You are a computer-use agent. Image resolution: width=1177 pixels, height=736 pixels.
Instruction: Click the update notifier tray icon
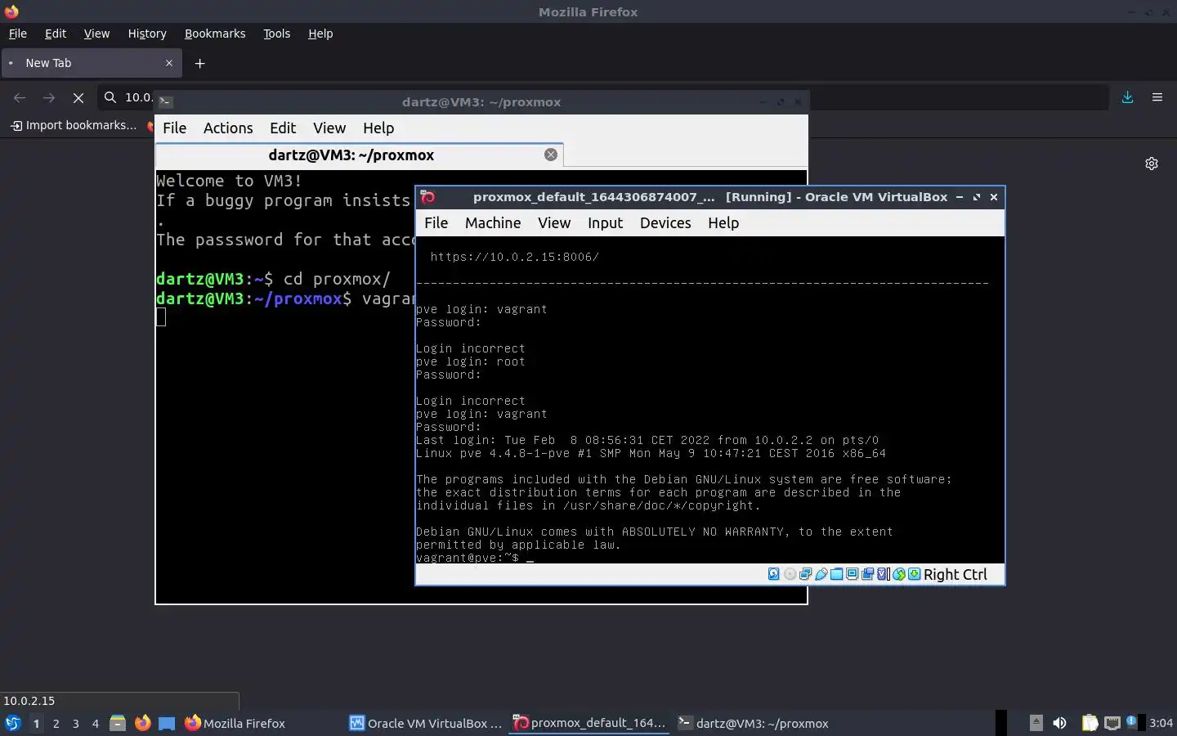tap(1132, 721)
